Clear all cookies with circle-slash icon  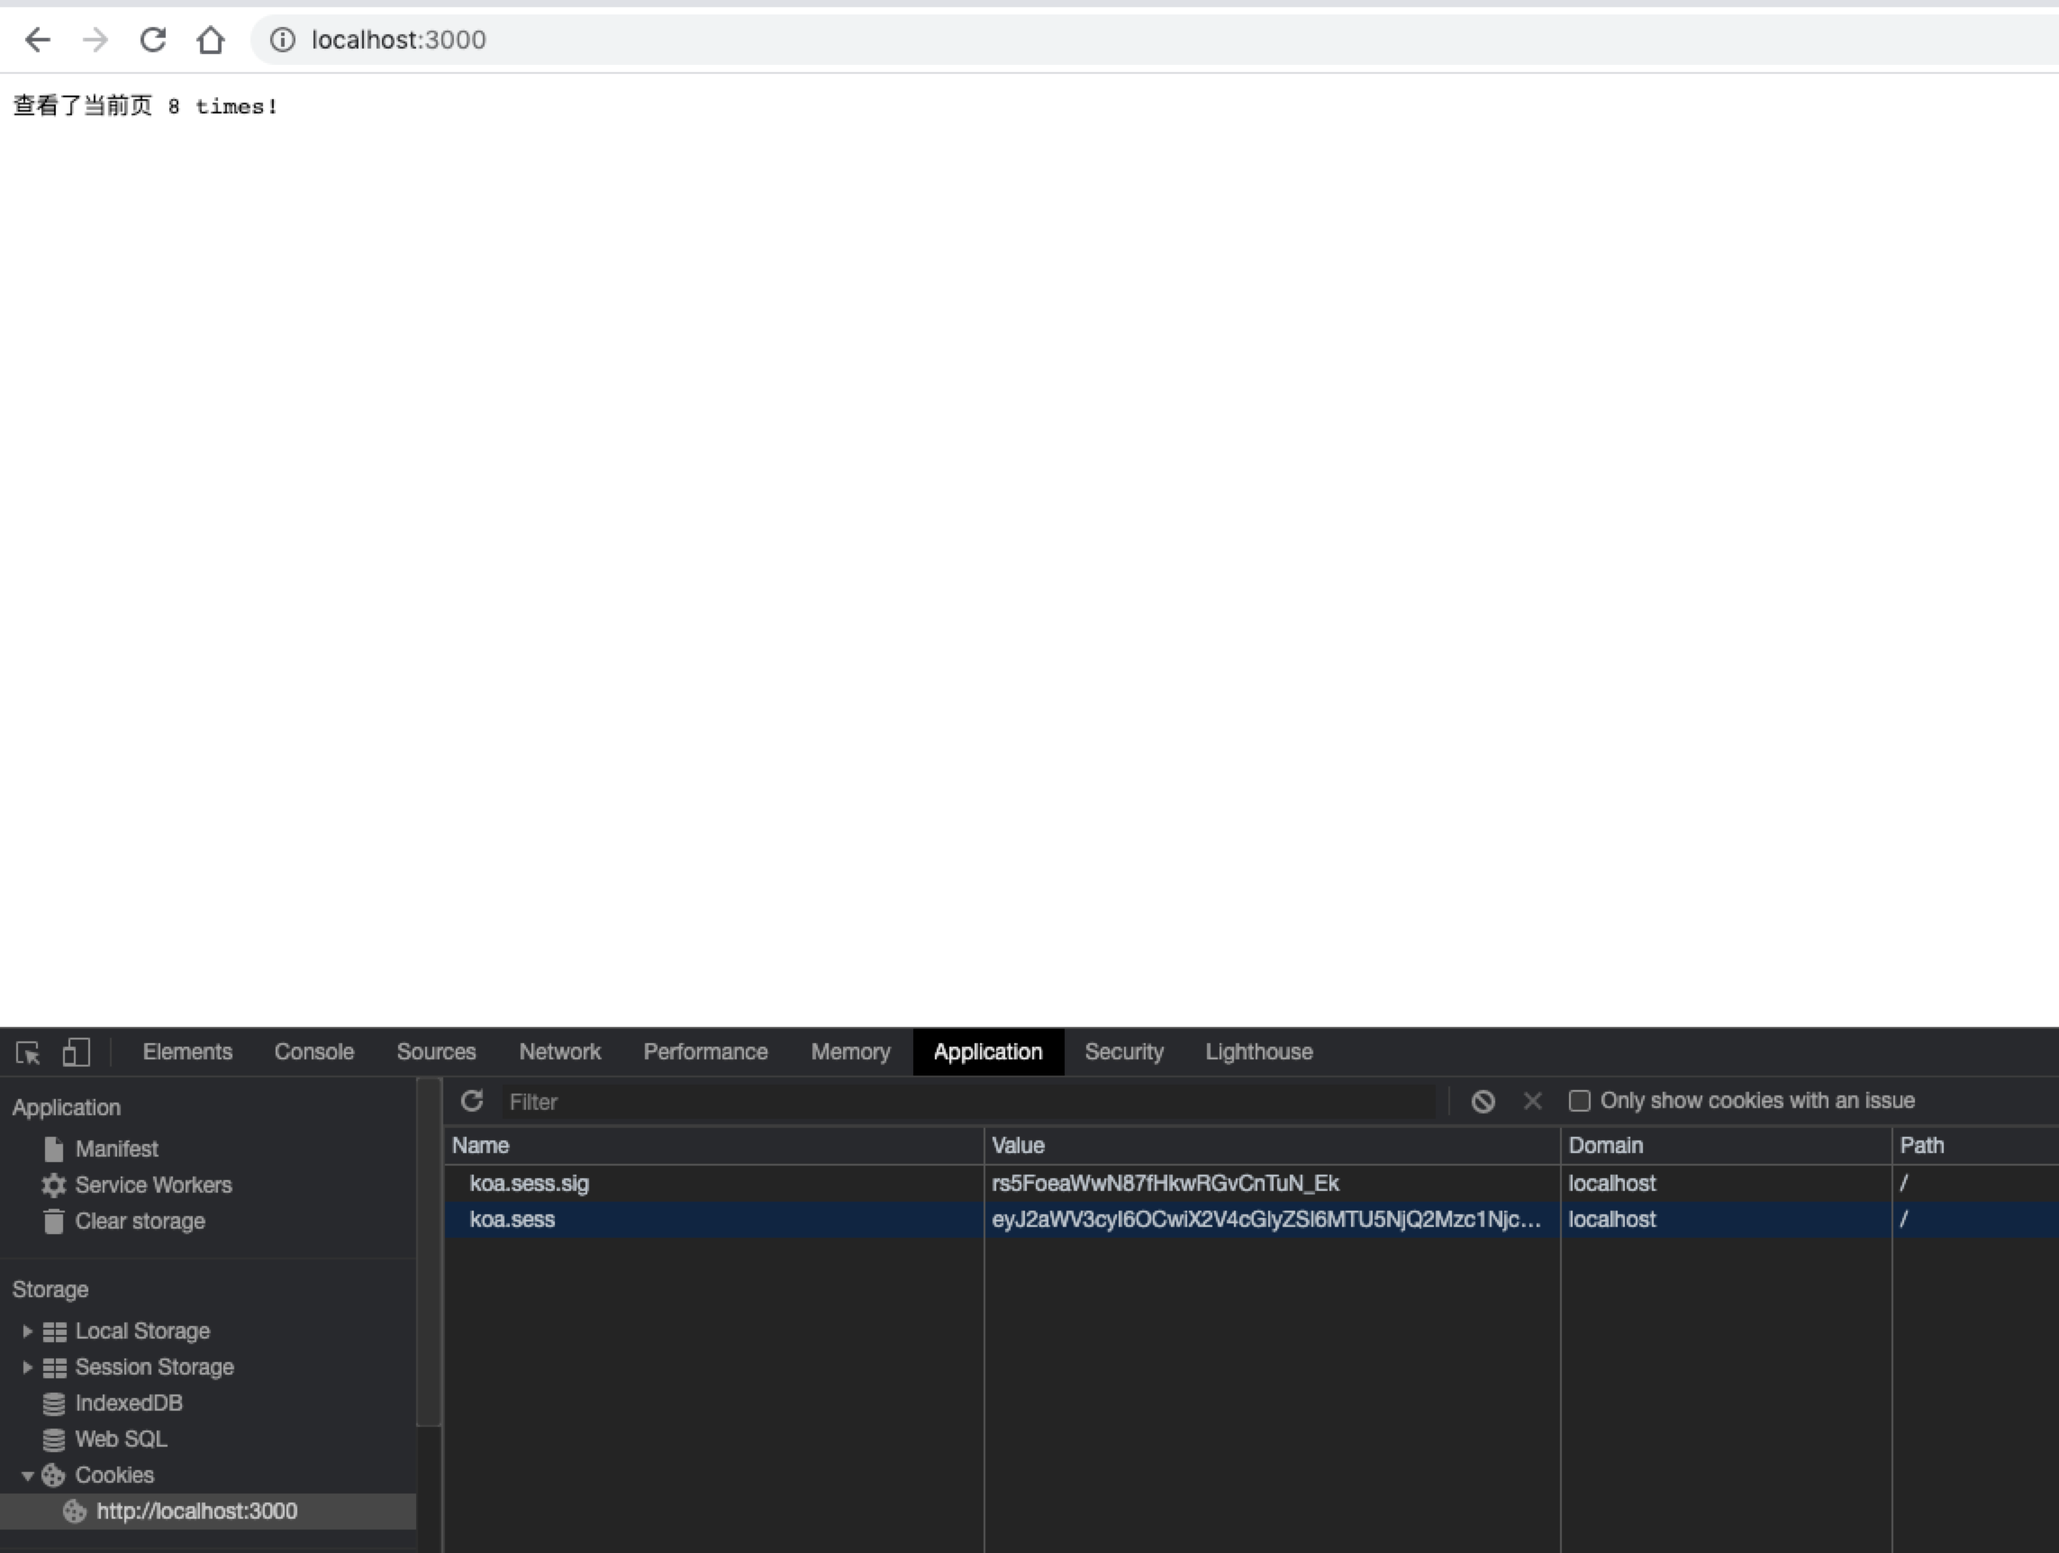click(1483, 1102)
